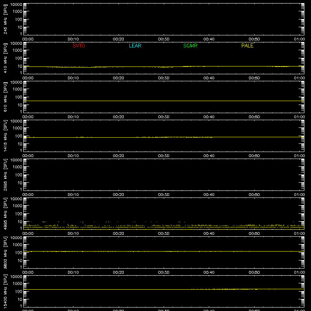
Task: Select the 610 MHz [SFU] axis label
Action: tap(5, 97)
